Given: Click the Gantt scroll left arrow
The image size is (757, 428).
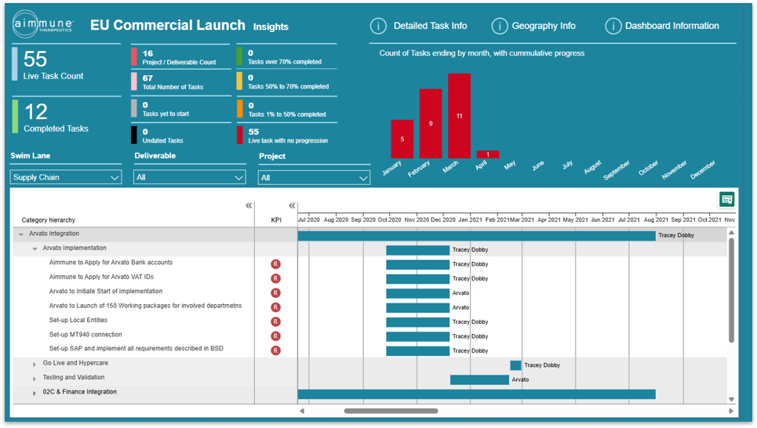Looking at the screenshot, I should point(302,411).
